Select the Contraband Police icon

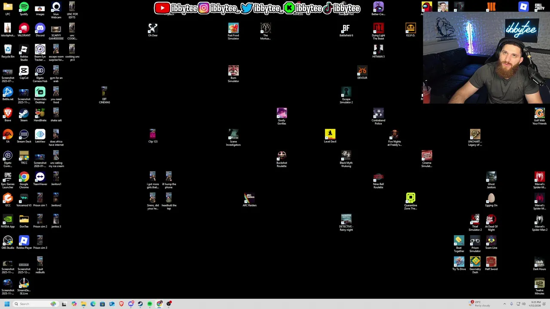[378, 117]
